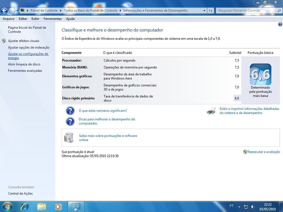Expand chevron after Todos os Itens breadcrumb
This screenshot has width=283, height=212.
(120, 10)
